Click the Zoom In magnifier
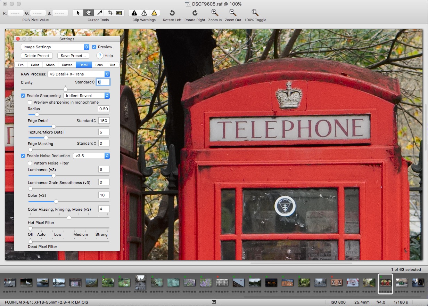Screen dimensions: 428x306 click(x=215, y=13)
